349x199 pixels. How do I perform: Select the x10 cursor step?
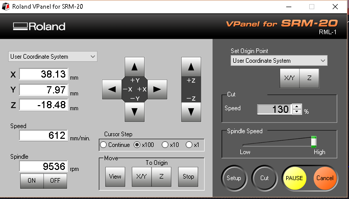click(x=170, y=145)
